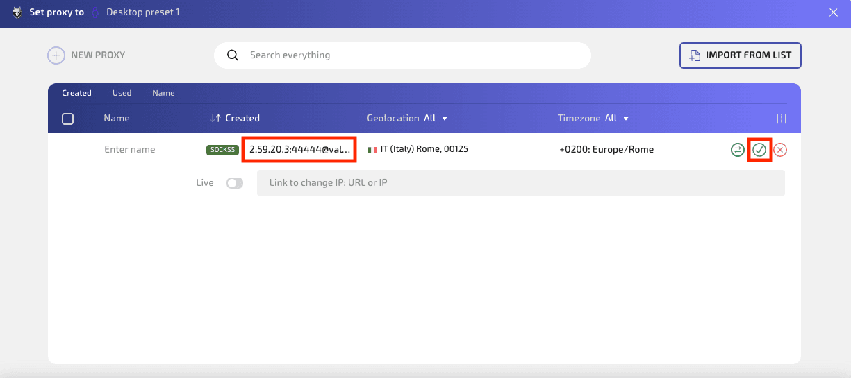The width and height of the screenshot is (851, 378).
Task: Open column settings icon in table header
Action: [782, 119]
